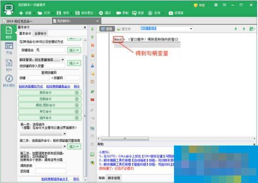Click the undo arrow in the vertical toolbar
Image resolution: width=258 pixels, height=183 pixels.
[x=92, y=110]
